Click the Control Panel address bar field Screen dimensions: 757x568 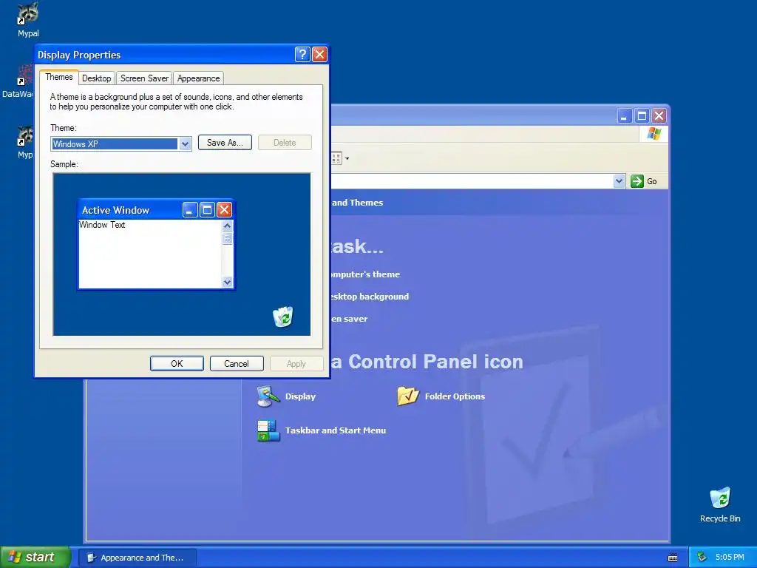(x=471, y=181)
